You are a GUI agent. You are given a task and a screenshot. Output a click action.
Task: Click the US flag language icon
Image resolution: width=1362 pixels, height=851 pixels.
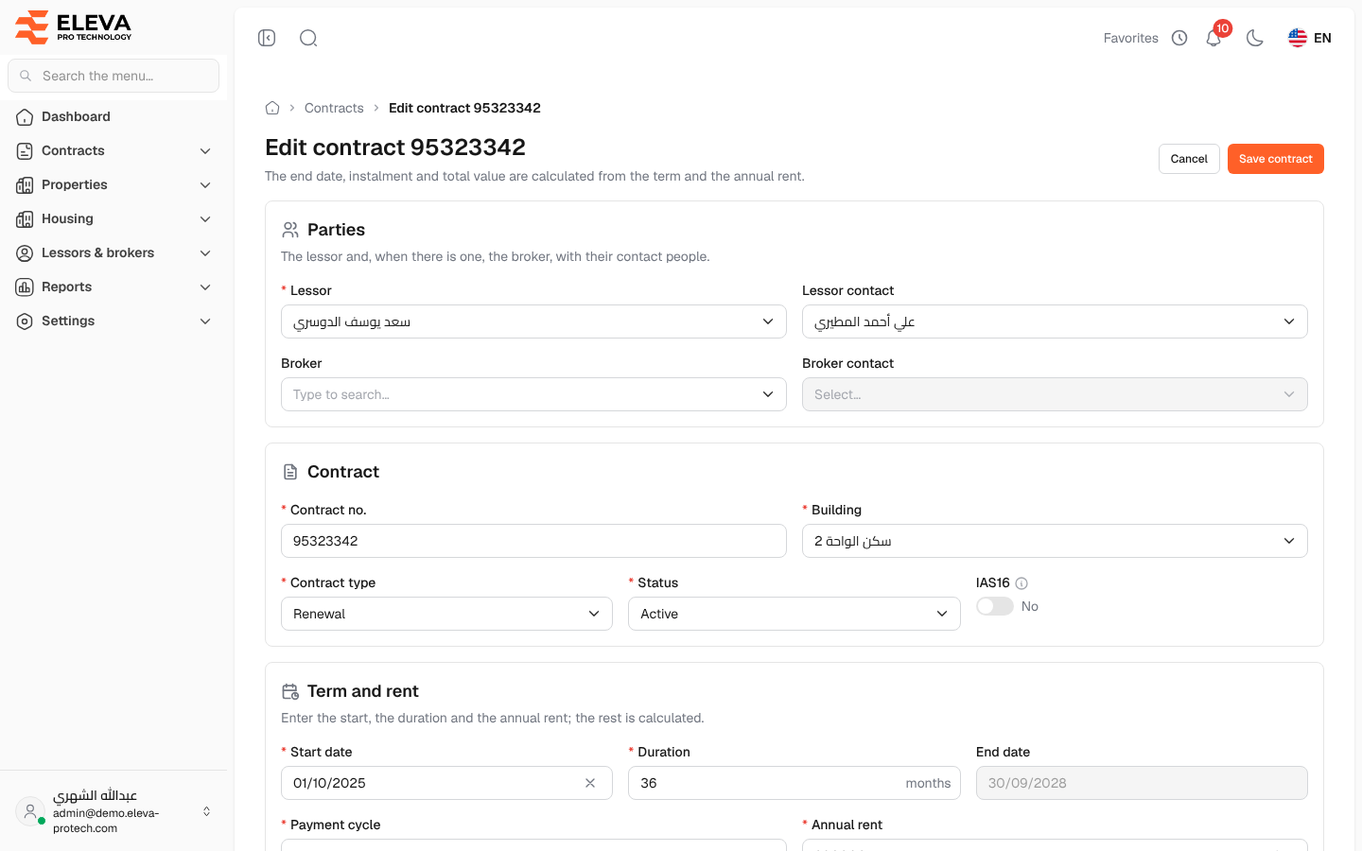[1298, 38]
